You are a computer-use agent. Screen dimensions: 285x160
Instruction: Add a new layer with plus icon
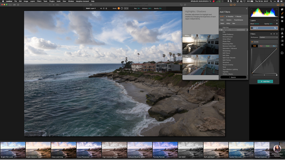tap(277, 21)
